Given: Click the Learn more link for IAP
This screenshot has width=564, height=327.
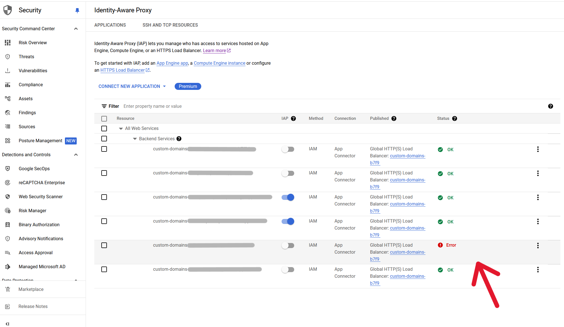Looking at the screenshot, I should click(x=215, y=51).
